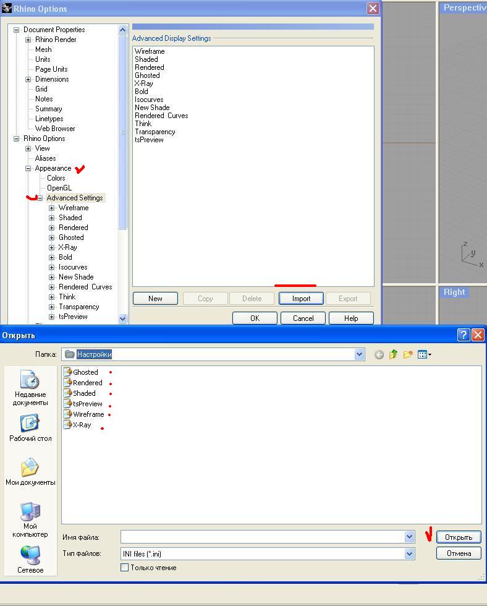
Task: Toggle the Только чтение read-only checkbox
Action: pyautogui.click(x=124, y=568)
